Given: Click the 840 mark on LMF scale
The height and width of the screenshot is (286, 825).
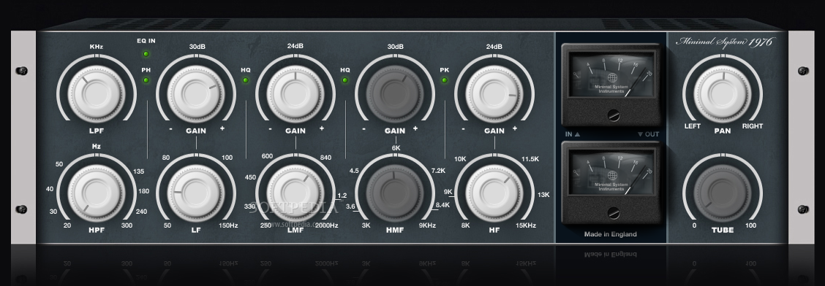Looking at the screenshot, I should point(325,158).
